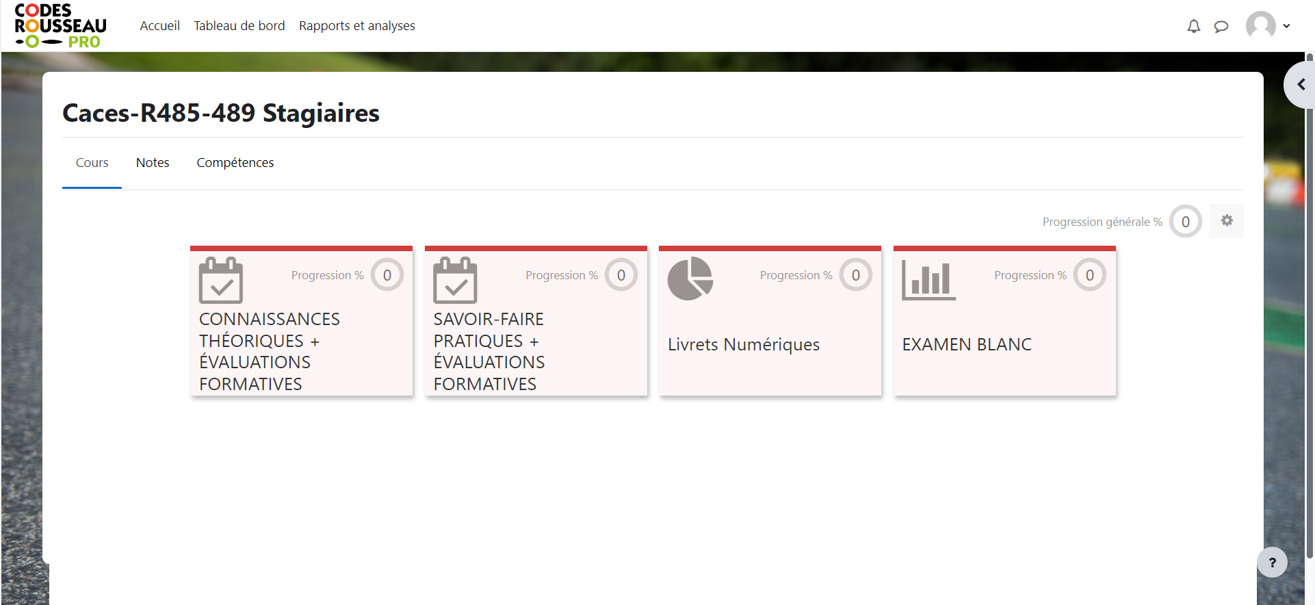Click the Connaissances Théoriques calendar icon

[x=220, y=280]
